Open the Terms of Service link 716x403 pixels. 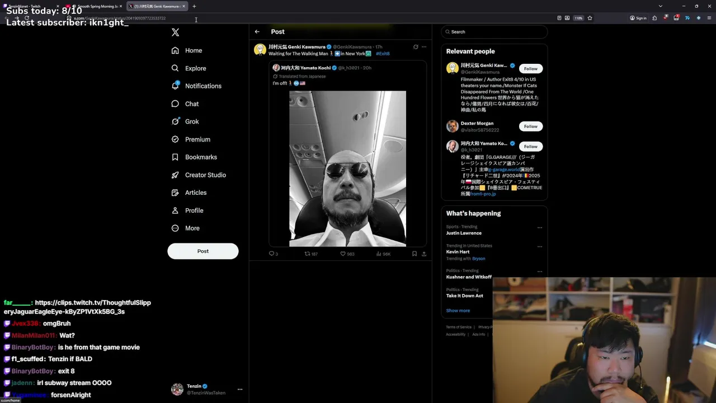459,327
